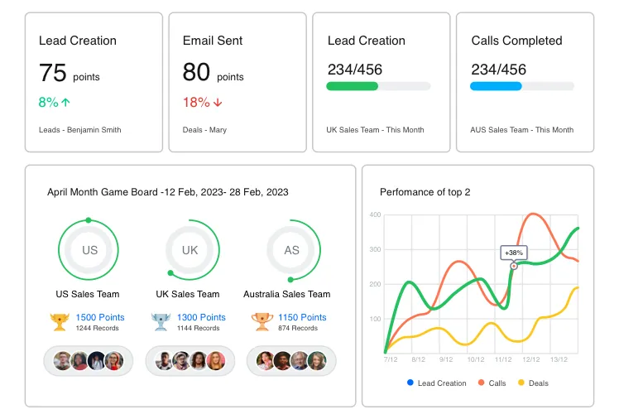Click the 'UK Sales Team' name under the badge
This screenshot has width=619, height=419.
(x=188, y=294)
